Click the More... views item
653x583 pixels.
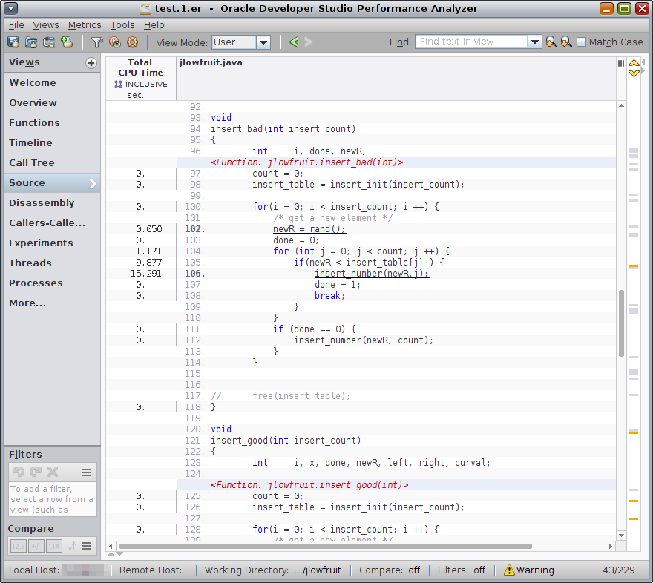click(x=27, y=303)
